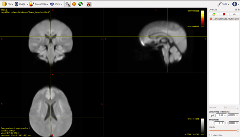This screenshot has height=137, width=240.
Task: Click the Volume spin box
Action: tap(231, 108)
